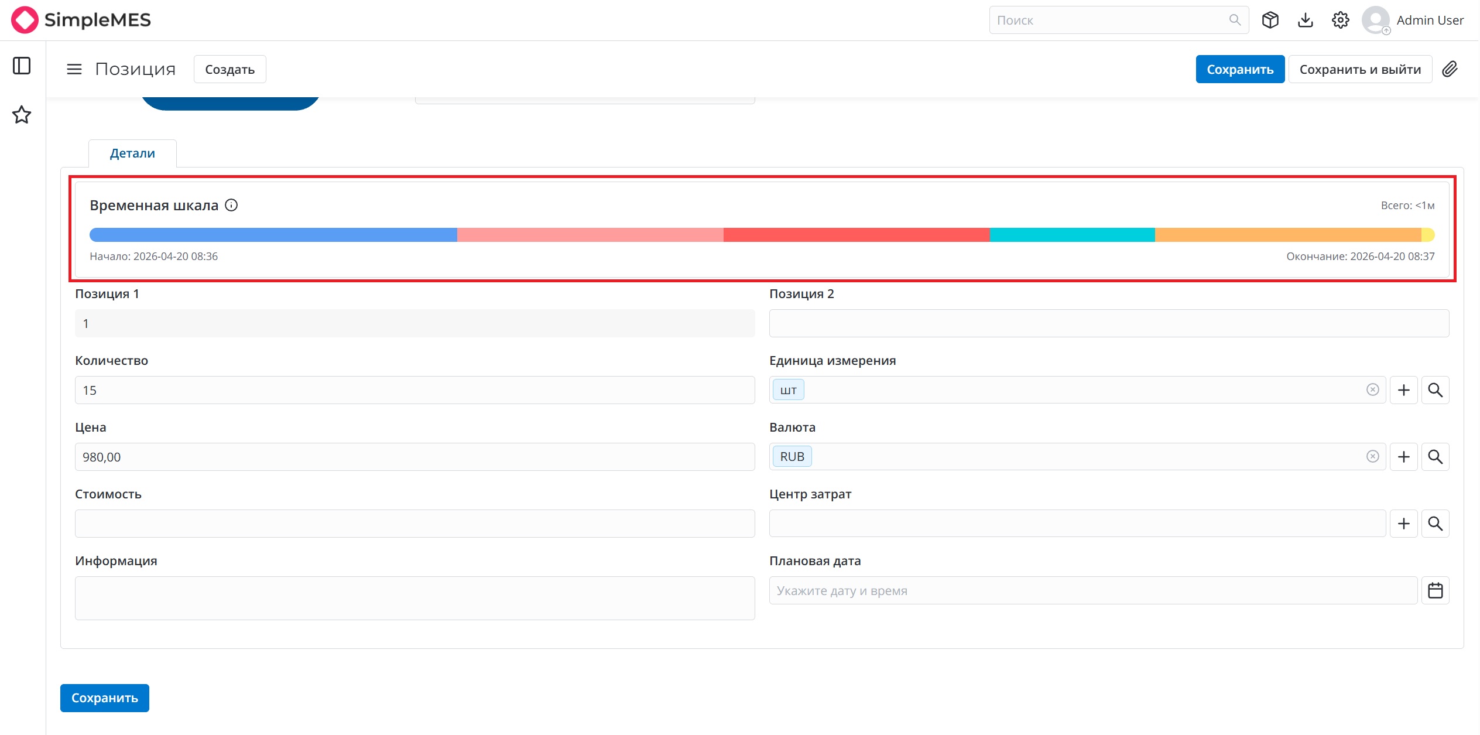
Task: Add new Единица измерения with plus
Action: 1404,390
